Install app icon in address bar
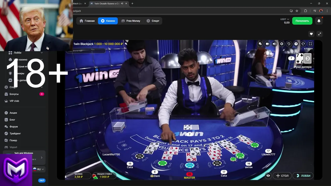The width and height of the screenshot is (331, 186). point(291,11)
